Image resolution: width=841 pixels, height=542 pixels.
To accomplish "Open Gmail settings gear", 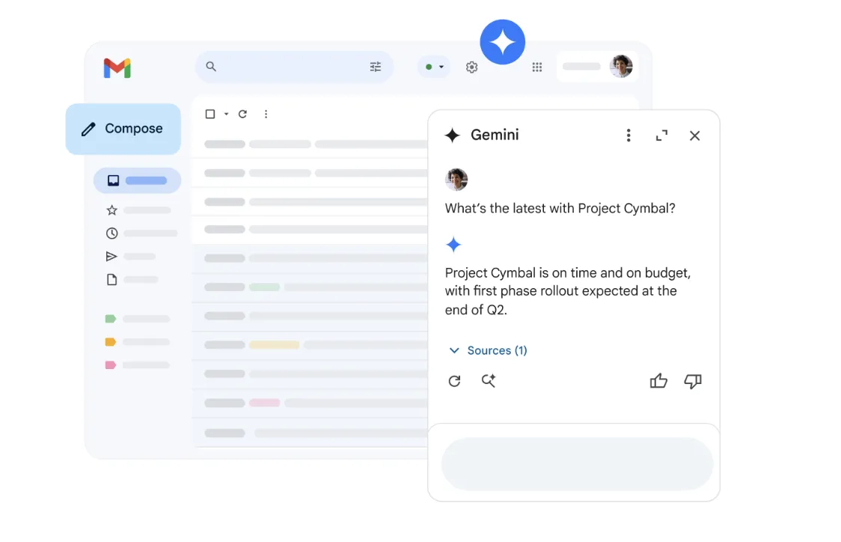I will [x=471, y=67].
